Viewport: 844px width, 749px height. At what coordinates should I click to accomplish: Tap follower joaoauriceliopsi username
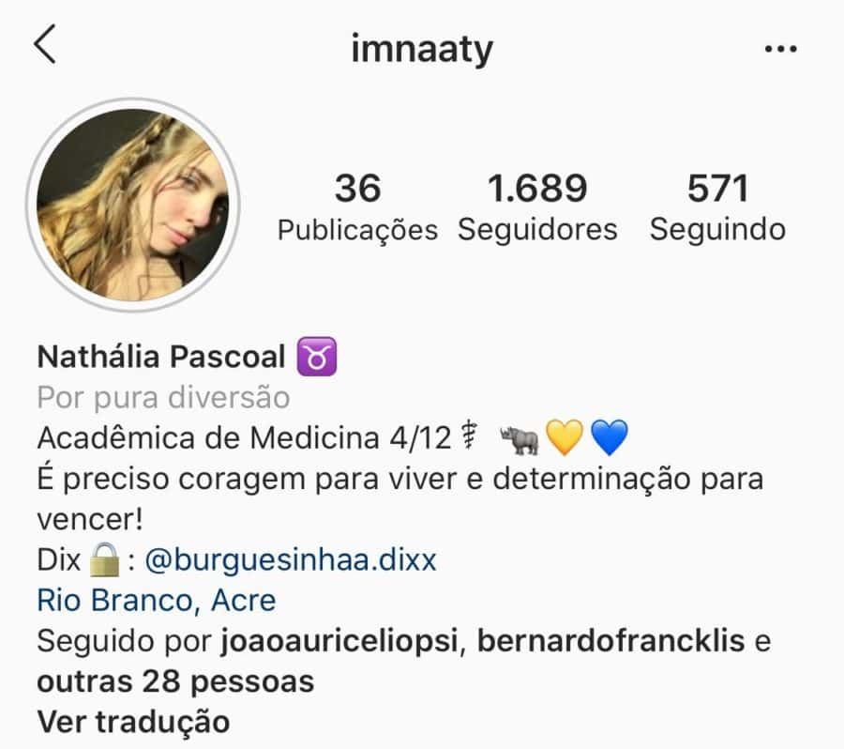coord(339,641)
